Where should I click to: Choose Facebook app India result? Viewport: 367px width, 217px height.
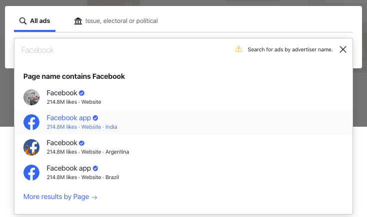pos(183,122)
